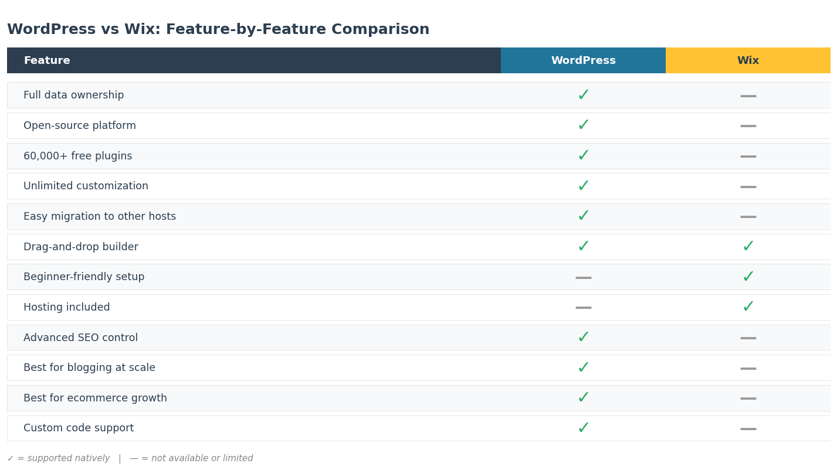Click the WordPress dash for Beginner-friendly setup

[583, 278]
